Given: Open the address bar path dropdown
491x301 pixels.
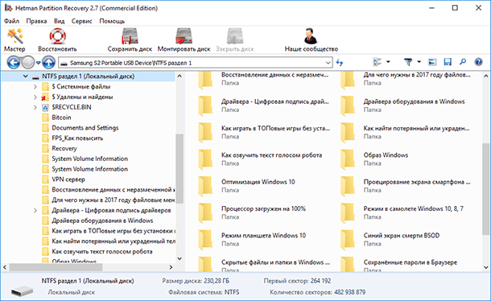Looking at the screenshot, I should click(x=328, y=63).
